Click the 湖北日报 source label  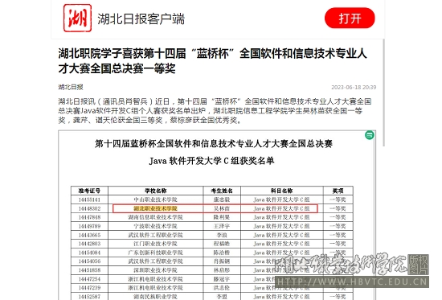[71, 87]
